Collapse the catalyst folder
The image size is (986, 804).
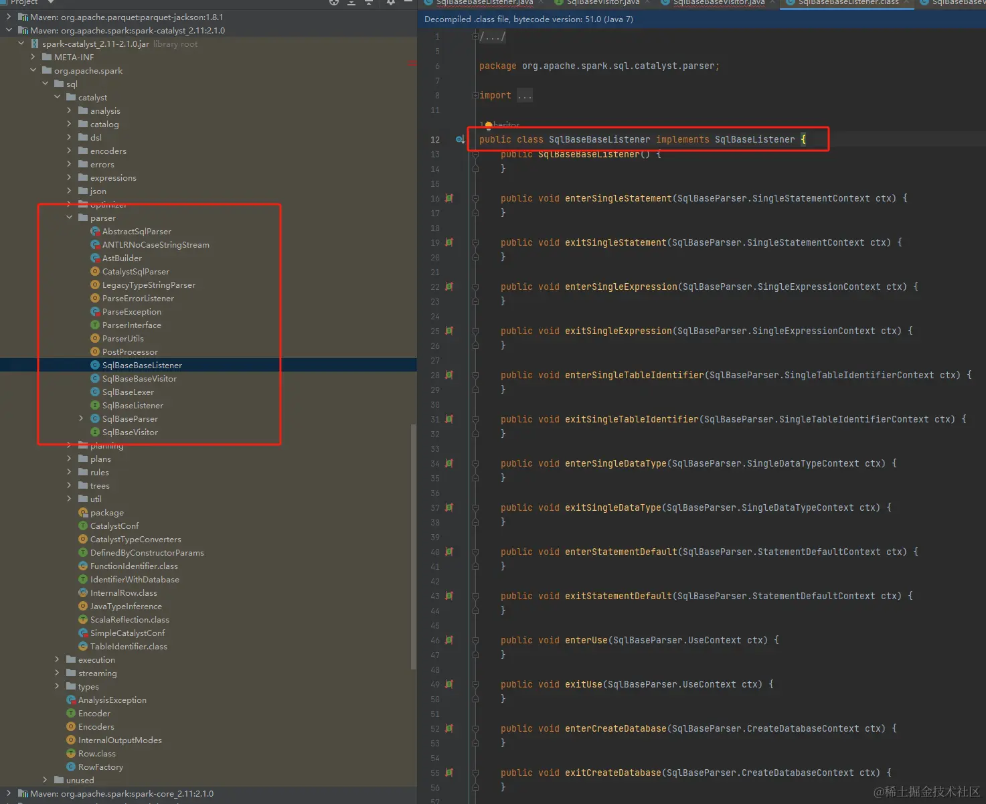pyautogui.click(x=58, y=98)
